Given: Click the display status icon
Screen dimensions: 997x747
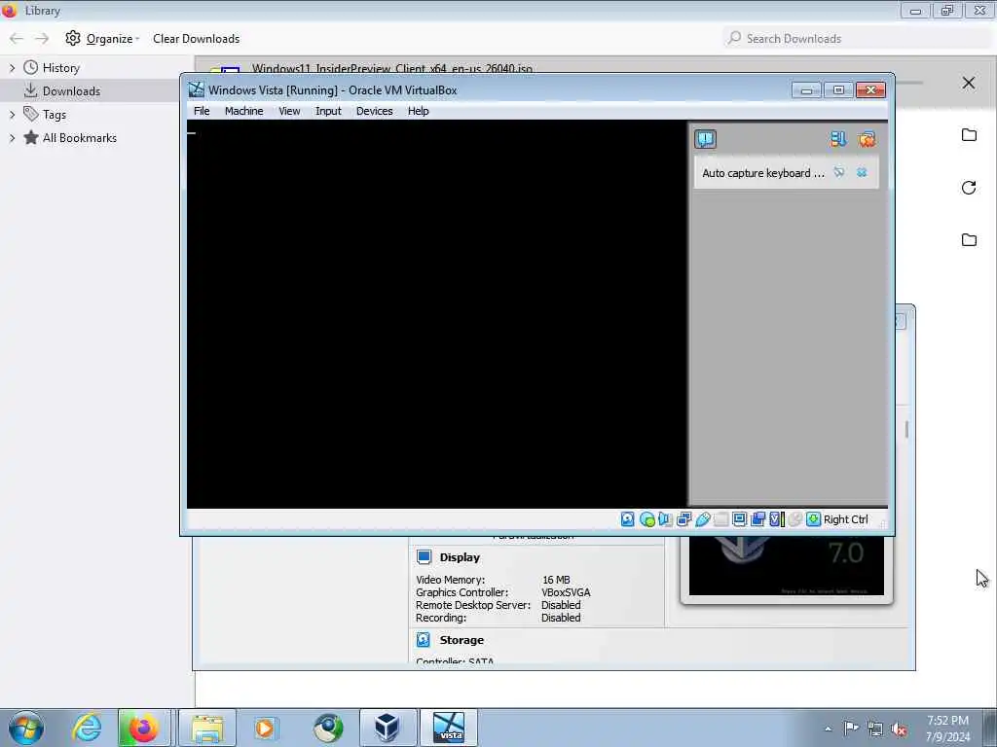Looking at the screenshot, I should pos(740,519).
